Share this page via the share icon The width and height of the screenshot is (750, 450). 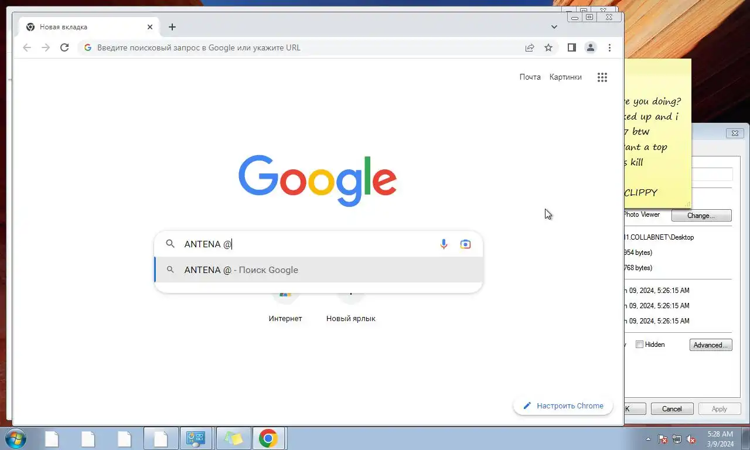pyautogui.click(x=530, y=47)
